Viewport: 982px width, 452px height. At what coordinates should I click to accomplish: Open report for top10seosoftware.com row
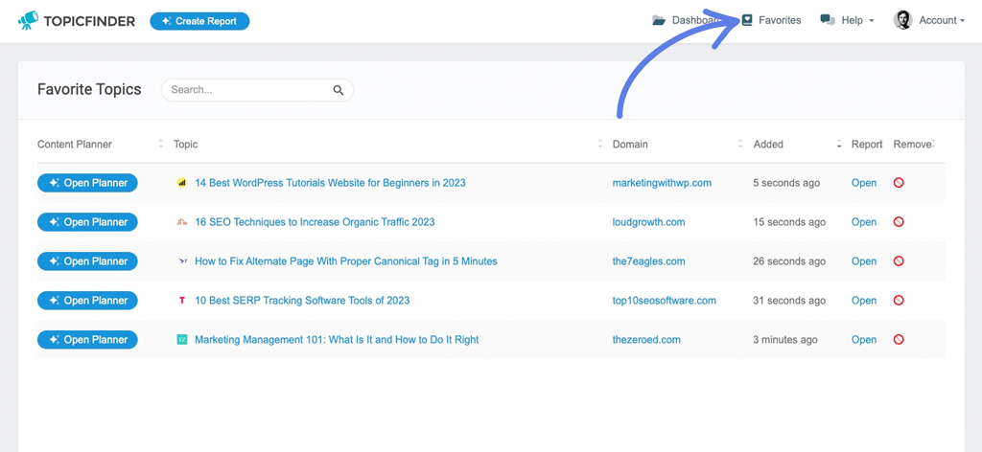coord(864,301)
